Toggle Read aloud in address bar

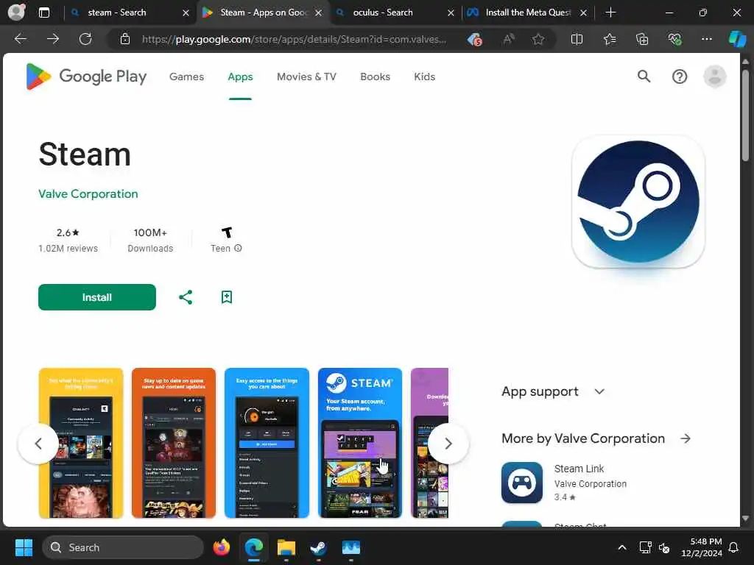[x=508, y=39]
